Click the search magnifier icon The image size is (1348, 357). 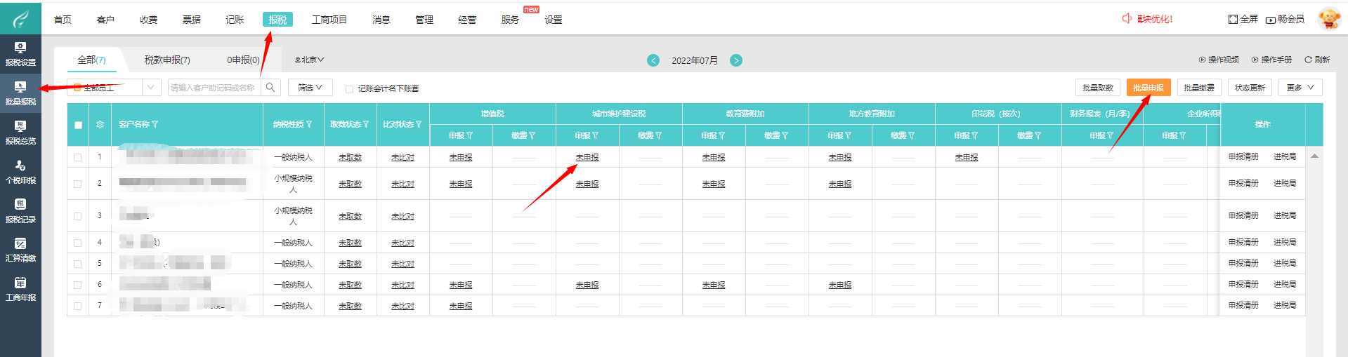tap(270, 88)
